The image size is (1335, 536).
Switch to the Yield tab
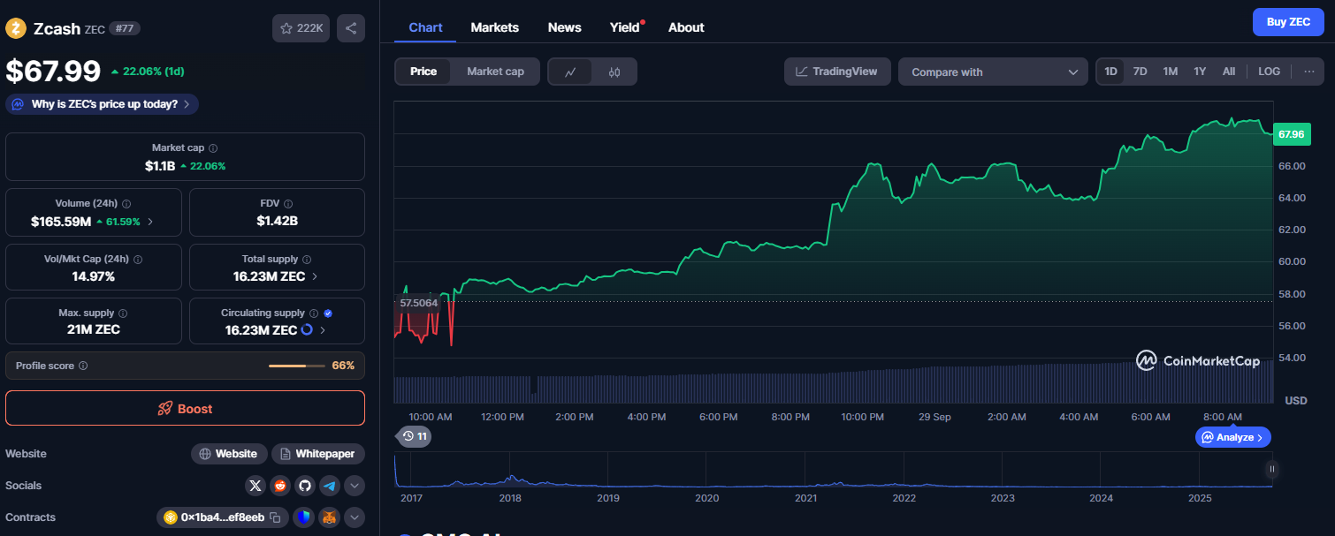click(624, 27)
